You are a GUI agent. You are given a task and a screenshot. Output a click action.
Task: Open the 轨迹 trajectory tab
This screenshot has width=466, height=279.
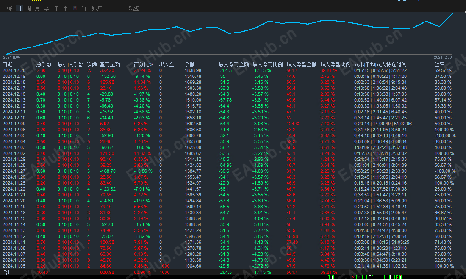pos(134,8)
